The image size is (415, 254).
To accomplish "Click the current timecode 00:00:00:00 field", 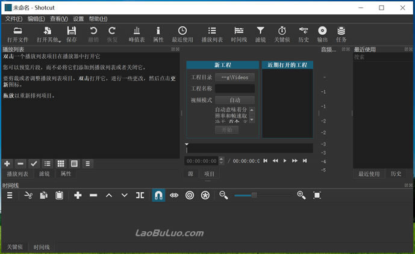I will click(202, 161).
